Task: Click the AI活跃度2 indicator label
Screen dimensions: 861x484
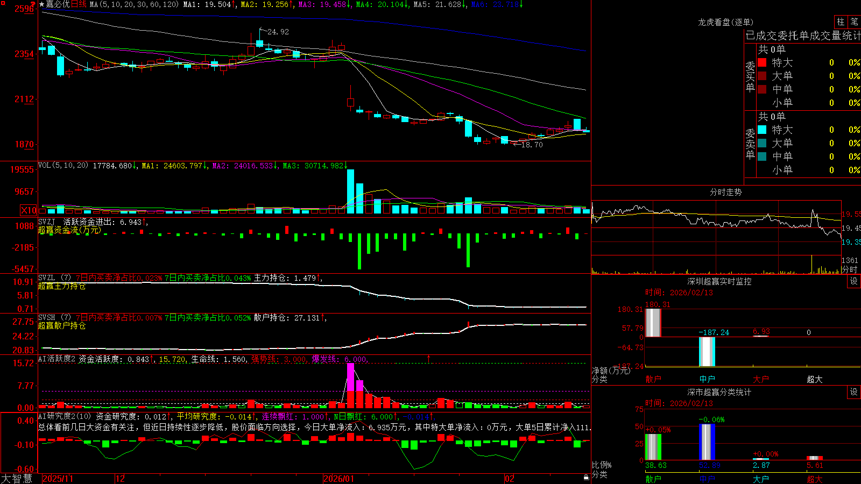Action: (57, 359)
